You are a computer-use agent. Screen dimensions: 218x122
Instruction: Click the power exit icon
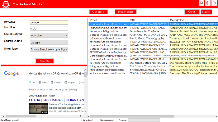pyautogui.click(x=214, y=3)
